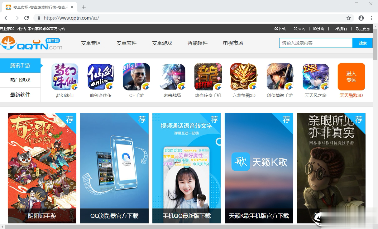Open the CF手游 game icon
The height and width of the screenshot is (229, 378).
(136, 76)
